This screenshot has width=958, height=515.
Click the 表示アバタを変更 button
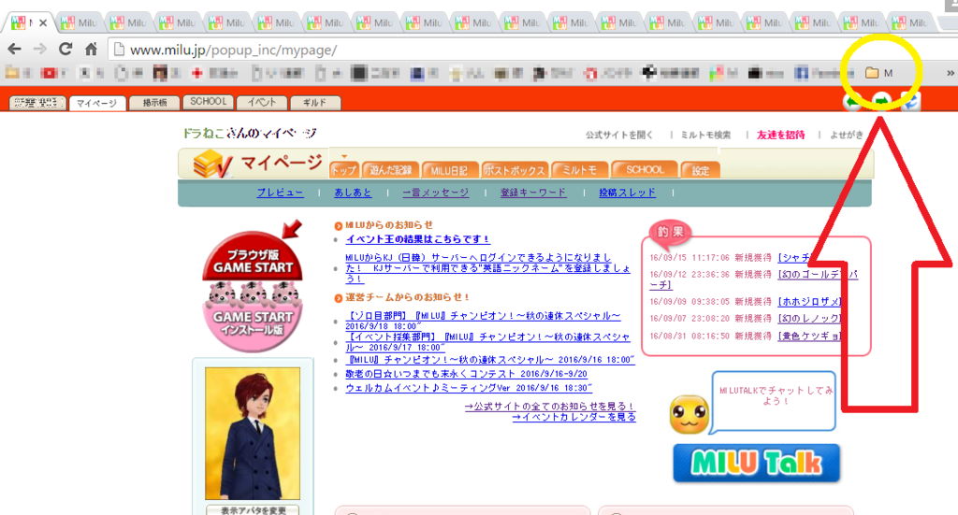pos(252,510)
